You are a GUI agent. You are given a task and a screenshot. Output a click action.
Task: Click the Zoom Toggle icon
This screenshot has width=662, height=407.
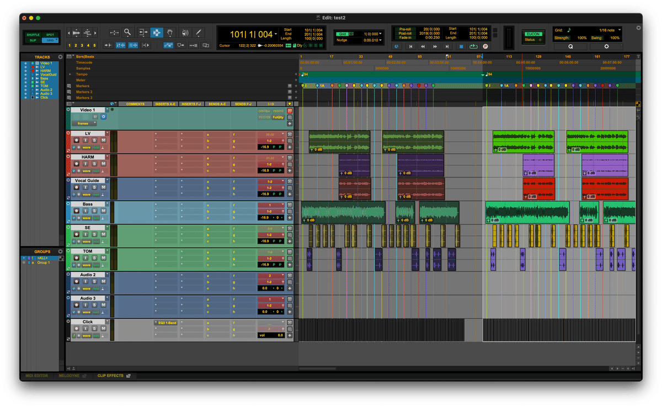[114, 33]
